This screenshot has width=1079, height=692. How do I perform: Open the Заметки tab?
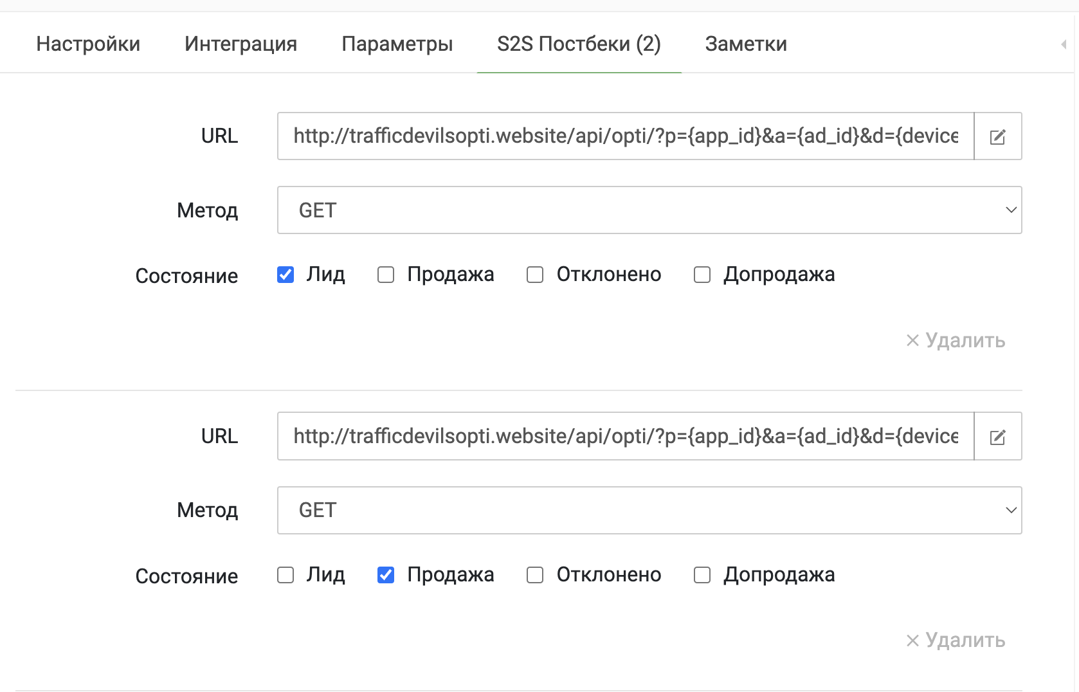(x=746, y=44)
